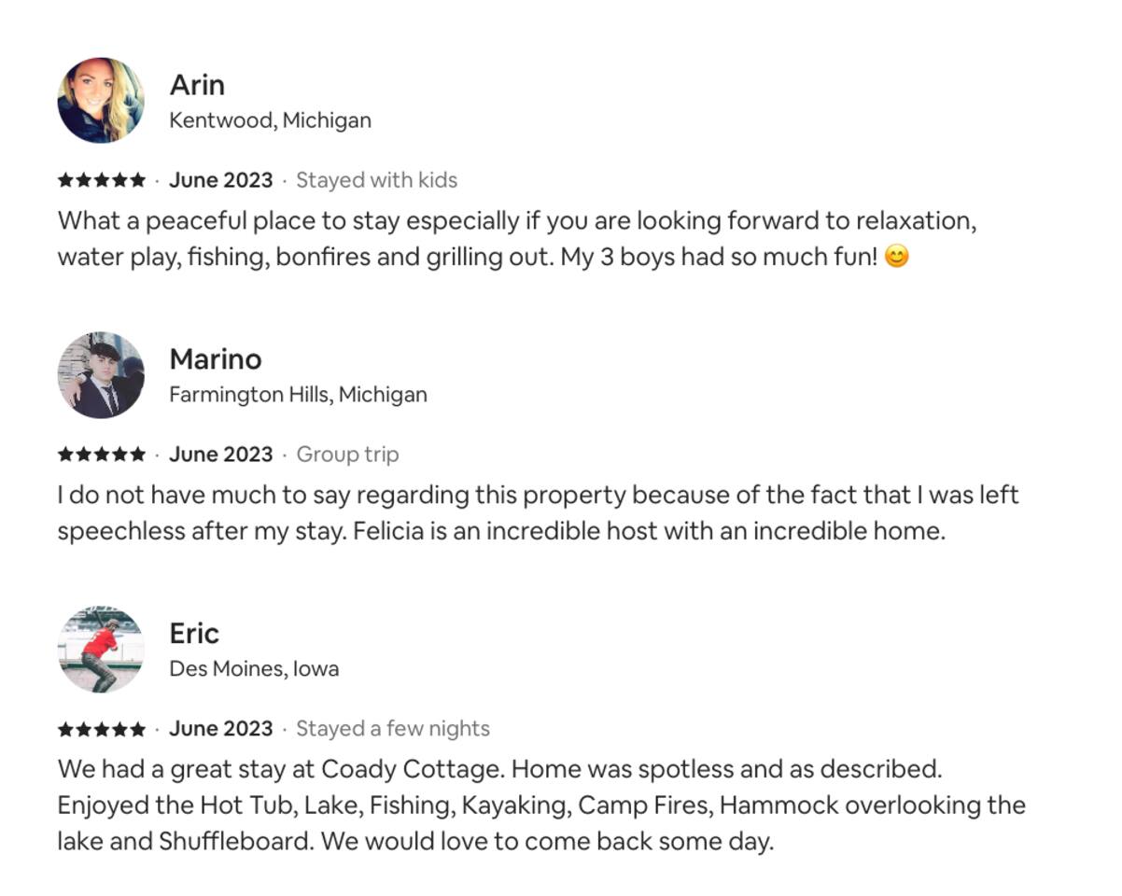Click the smiley emoji in Arin's review
Screen dimensions: 1122x896
(896, 257)
